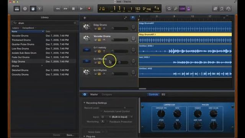The height and width of the screenshot is (138, 245).
Task: Open the Media Browser button
Action: tap(228, 9)
